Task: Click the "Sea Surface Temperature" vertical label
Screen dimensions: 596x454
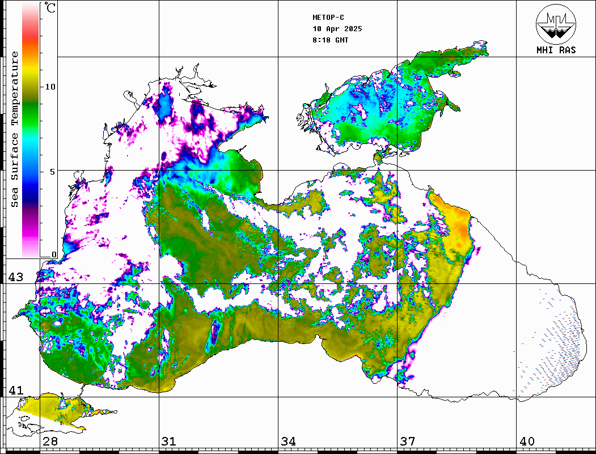Action: click(x=14, y=129)
